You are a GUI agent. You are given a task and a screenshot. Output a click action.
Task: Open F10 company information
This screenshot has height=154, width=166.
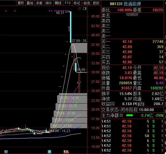[67, 3]
